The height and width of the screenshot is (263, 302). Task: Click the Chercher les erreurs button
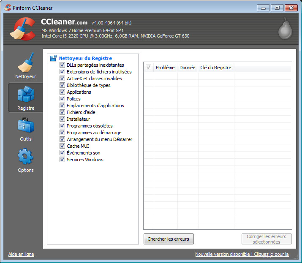pyautogui.click(x=169, y=239)
